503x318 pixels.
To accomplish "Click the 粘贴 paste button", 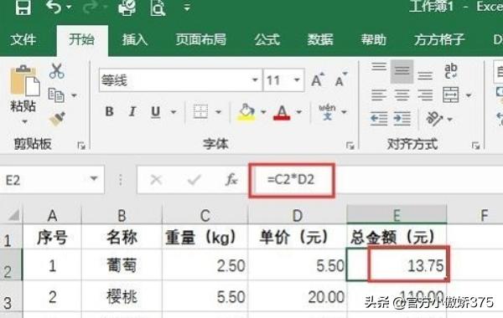I will 23,95.
